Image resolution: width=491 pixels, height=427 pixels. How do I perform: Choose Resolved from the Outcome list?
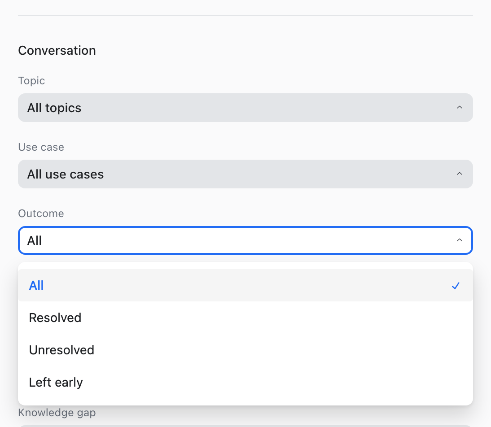click(245, 318)
